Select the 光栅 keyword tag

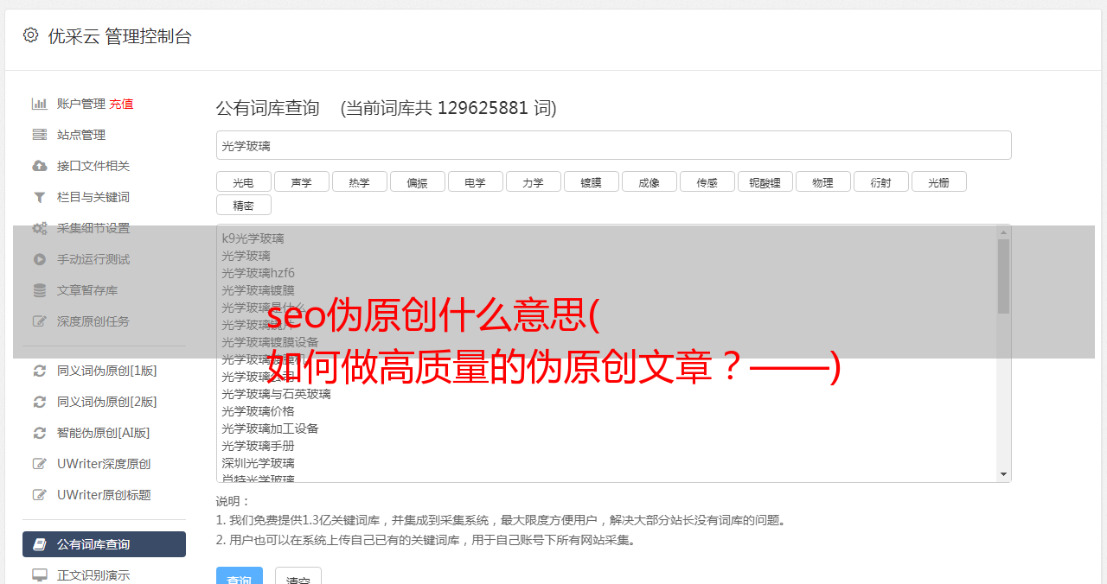[938, 182]
